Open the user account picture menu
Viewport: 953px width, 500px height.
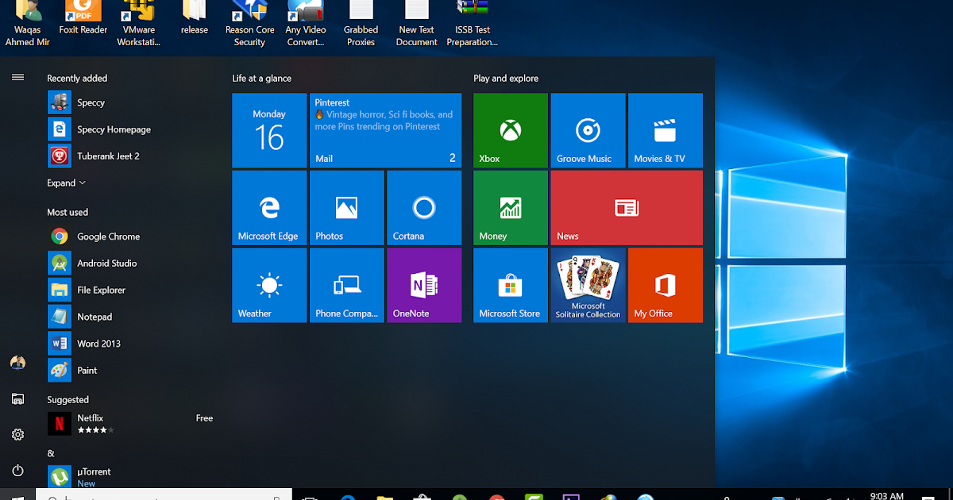[17, 363]
